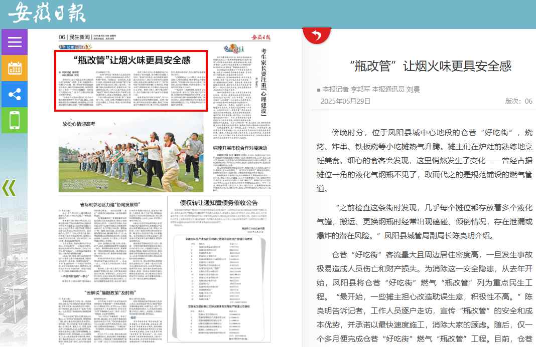Click the paragraph starting 傍晚时分

(425, 161)
